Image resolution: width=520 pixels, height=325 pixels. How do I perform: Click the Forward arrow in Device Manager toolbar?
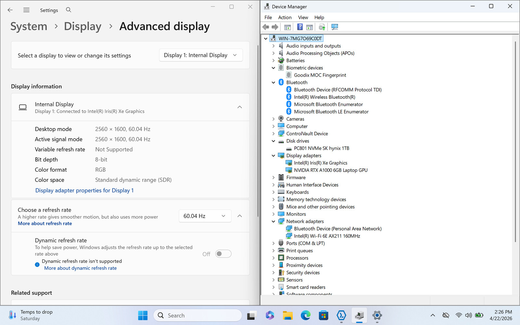coord(275,27)
